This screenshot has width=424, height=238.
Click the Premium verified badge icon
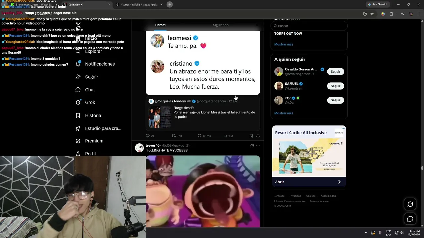click(x=78, y=141)
